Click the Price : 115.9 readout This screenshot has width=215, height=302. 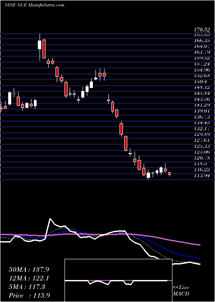[30, 296]
